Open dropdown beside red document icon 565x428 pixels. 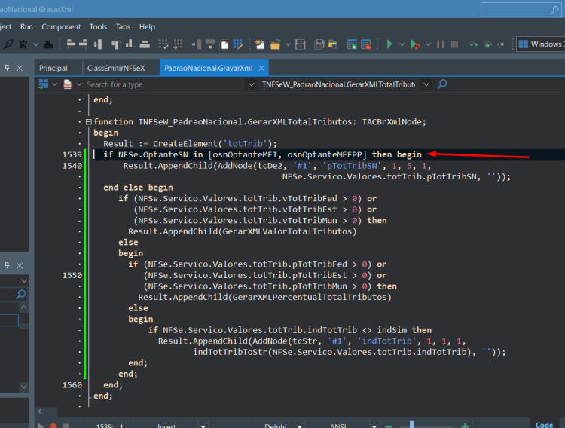(79, 84)
